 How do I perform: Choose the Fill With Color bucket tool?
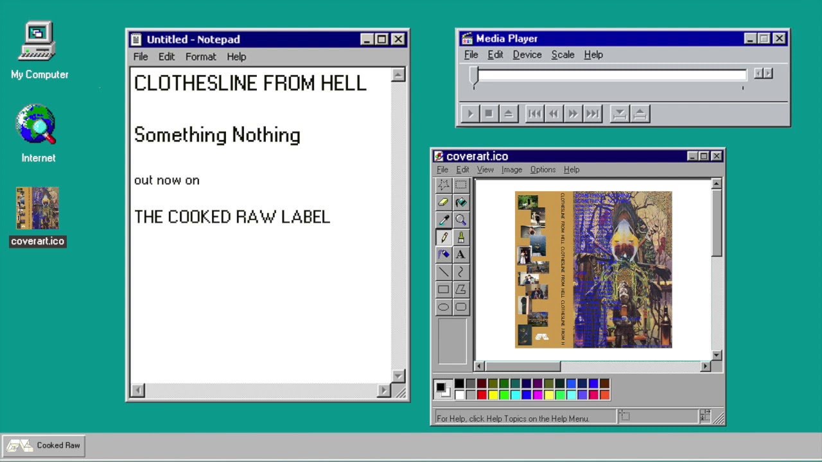460,202
